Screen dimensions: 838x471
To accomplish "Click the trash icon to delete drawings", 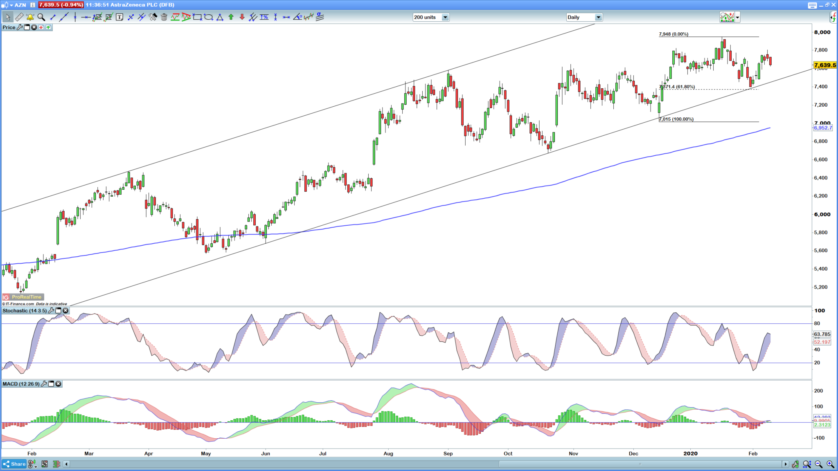I will 163,17.
